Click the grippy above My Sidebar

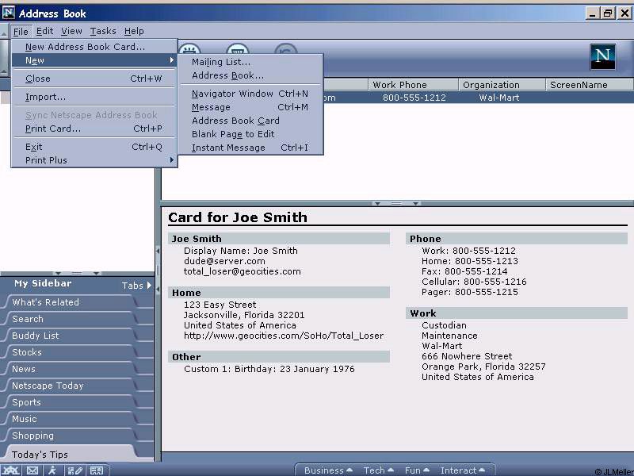click(x=77, y=273)
